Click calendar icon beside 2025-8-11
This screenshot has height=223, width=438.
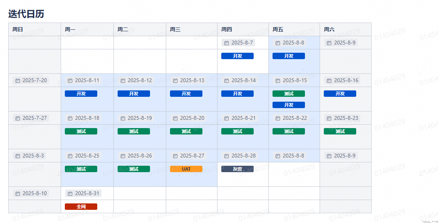(70, 81)
